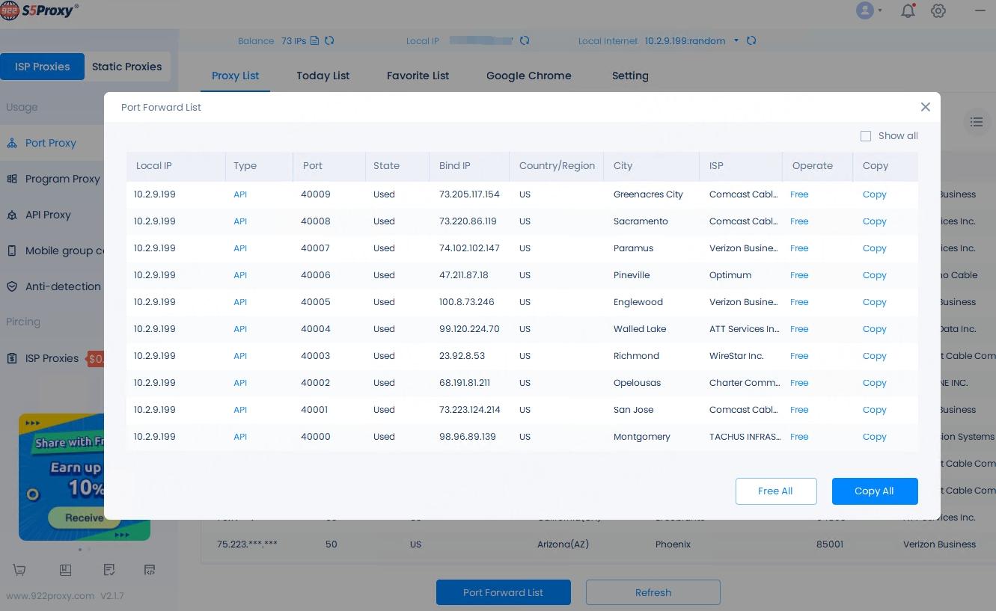Open the notification bell
The width and height of the screenshot is (996, 611).
point(908,10)
